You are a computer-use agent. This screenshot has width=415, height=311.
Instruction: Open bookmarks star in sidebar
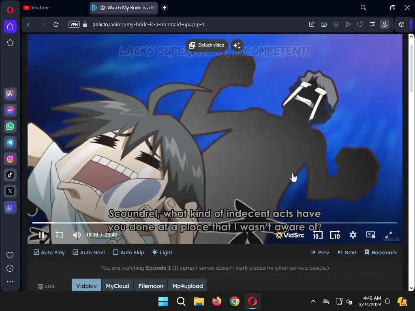(10, 43)
